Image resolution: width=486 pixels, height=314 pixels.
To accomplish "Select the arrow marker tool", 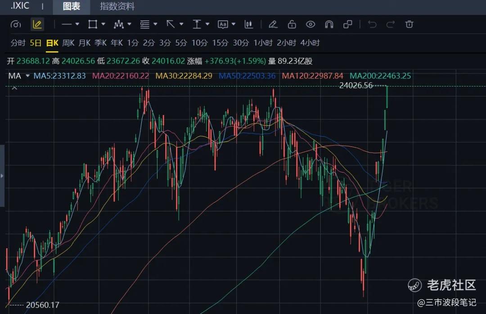I will click(x=171, y=24).
